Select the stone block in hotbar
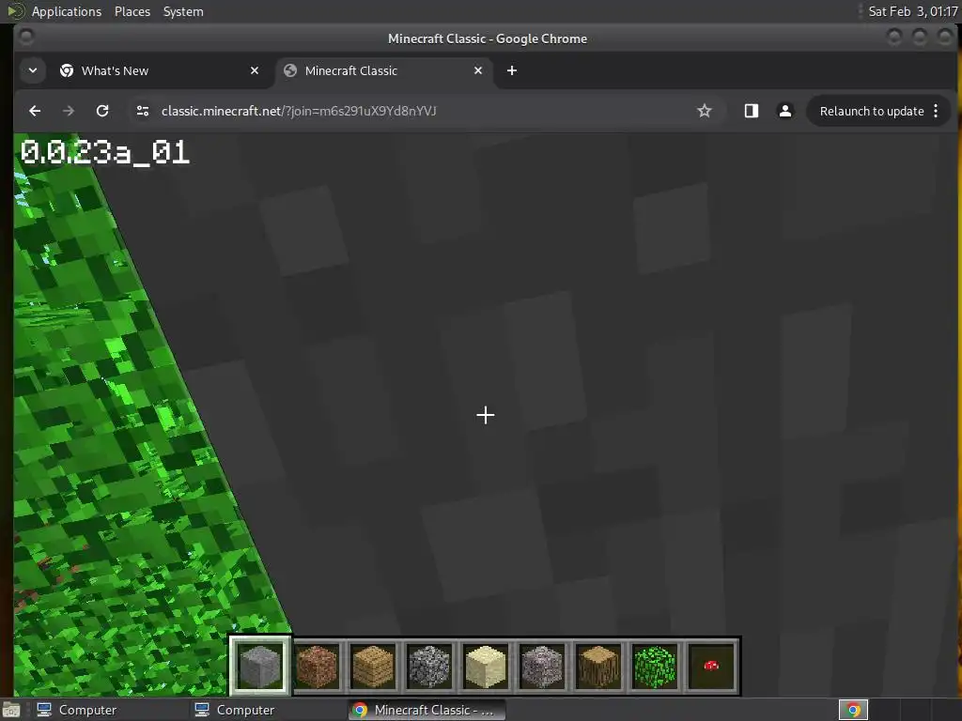The width and height of the screenshot is (962, 721). 260,666
